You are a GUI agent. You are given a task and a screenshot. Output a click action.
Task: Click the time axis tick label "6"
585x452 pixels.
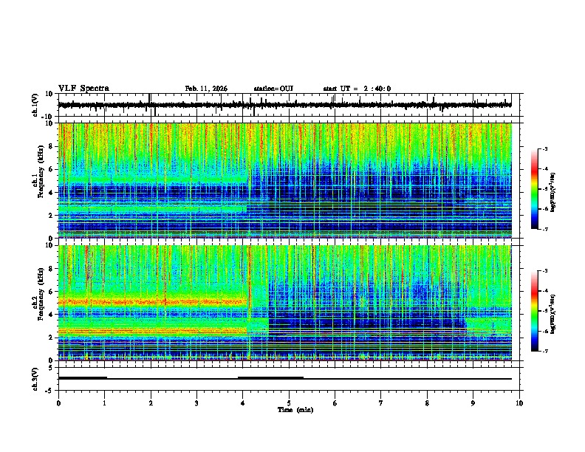coord(335,403)
